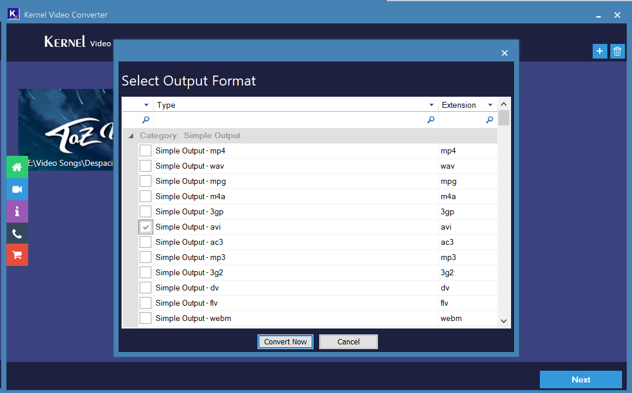Click the Type column header

[x=296, y=105]
